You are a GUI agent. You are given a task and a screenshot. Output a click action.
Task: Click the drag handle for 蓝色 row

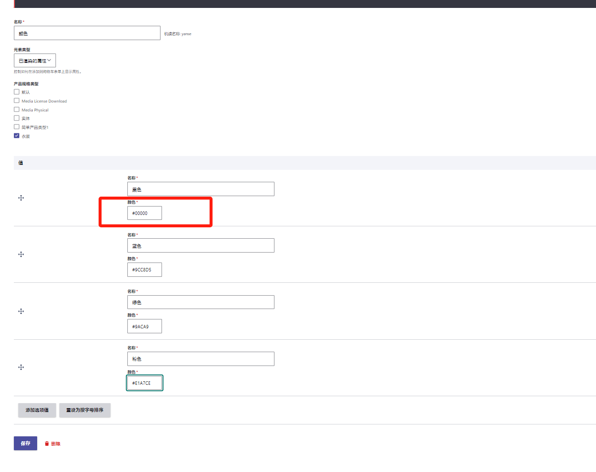(x=21, y=255)
